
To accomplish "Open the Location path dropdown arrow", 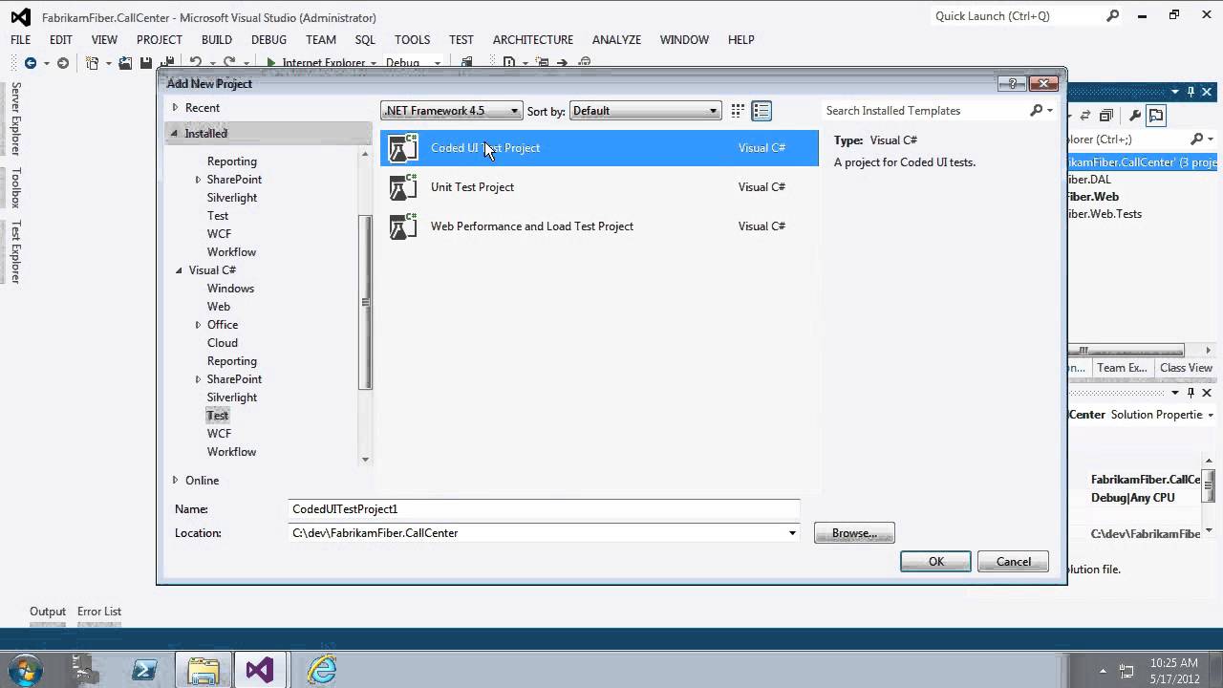I will [x=792, y=533].
